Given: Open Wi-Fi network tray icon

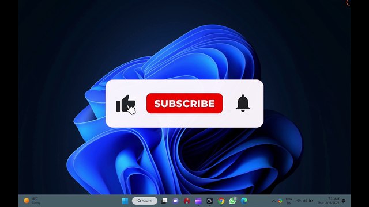Looking at the screenshot, I should click(x=299, y=201).
